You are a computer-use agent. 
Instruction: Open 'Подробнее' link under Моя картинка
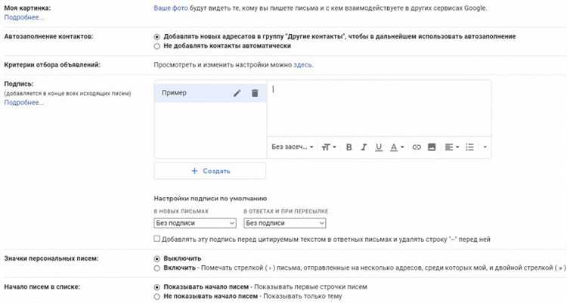coord(24,17)
